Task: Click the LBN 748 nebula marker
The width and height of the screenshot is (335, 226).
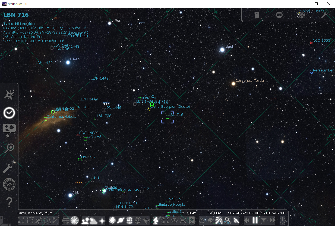Action: (85, 139)
